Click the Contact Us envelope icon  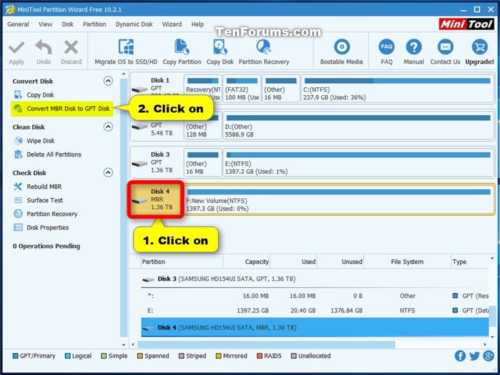click(x=445, y=47)
